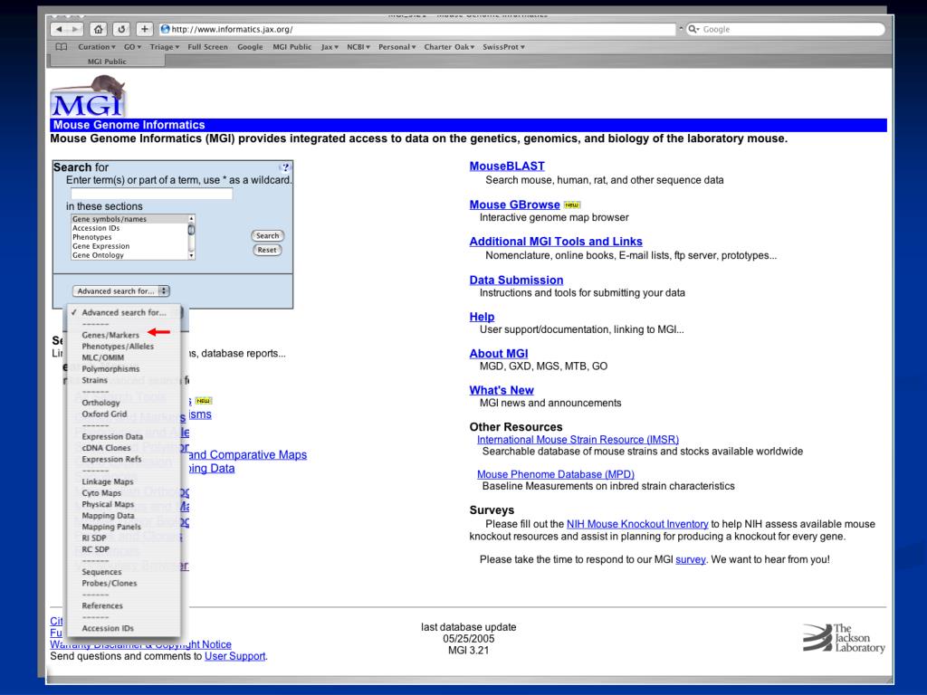Open the Triage bookmarks dropdown
927x695 pixels.
pyautogui.click(x=165, y=47)
